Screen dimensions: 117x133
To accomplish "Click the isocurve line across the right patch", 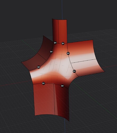I will [x=84, y=61].
